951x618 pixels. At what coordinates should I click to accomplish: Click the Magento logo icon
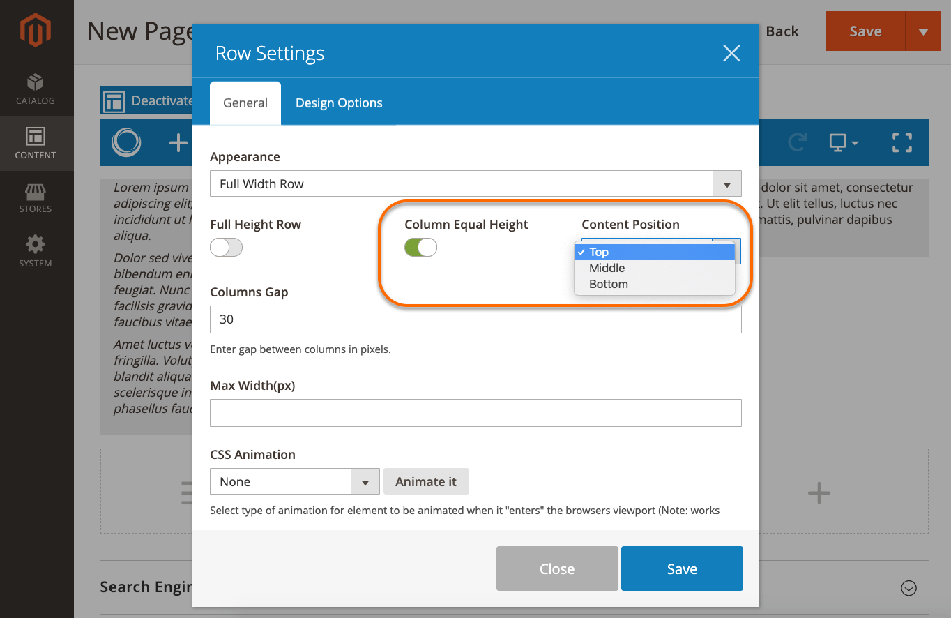[36, 31]
